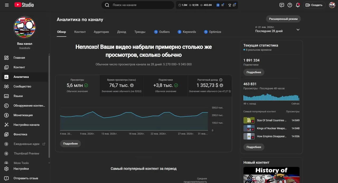Open Фонотека in sidebar
Image resolution: width=338 pixels, height=183 pixels.
[x=25, y=134]
